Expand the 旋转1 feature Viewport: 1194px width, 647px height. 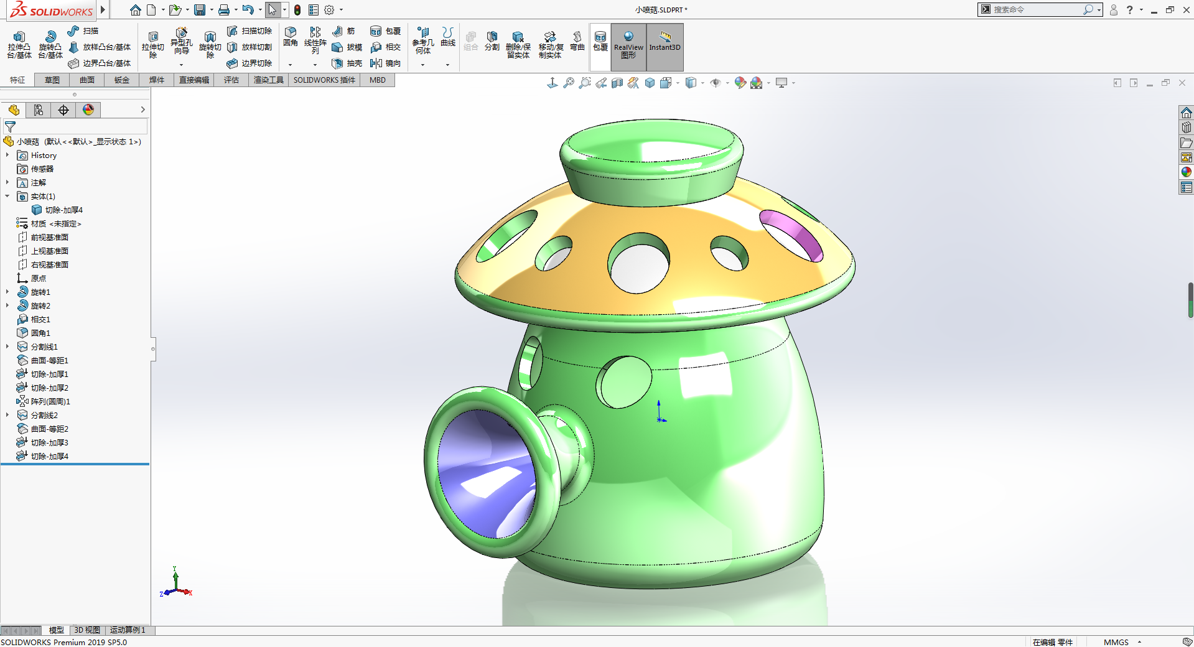(x=7, y=292)
